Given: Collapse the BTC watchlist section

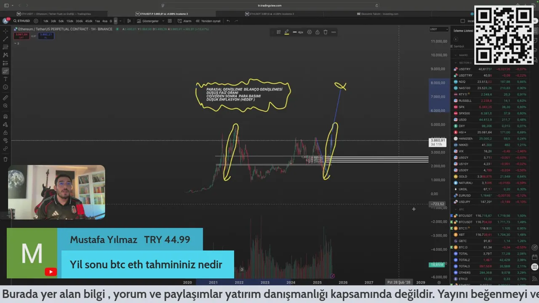Looking at the screenshot, I should point(456,209).
